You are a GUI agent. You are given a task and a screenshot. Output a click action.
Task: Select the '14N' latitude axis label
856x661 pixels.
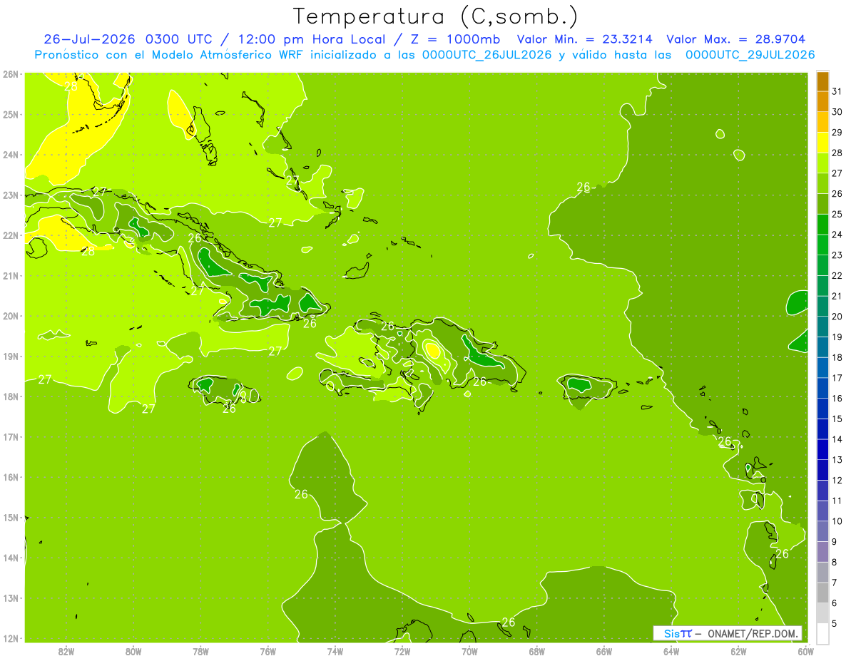click(x=11, y=558)
